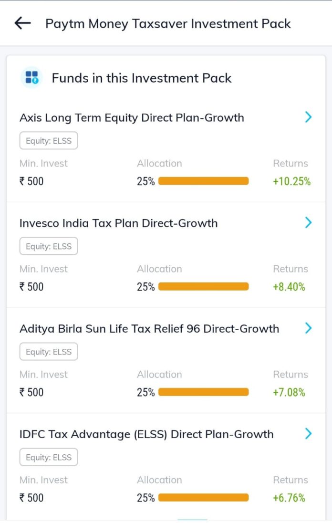
Task: Tap Equity: ELSS tag under Invesco fund
Action: click(49, 246)
